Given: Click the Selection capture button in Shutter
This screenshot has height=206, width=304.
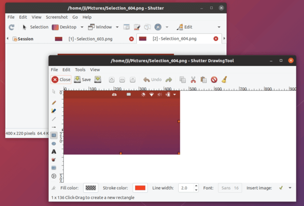Looking at the screenshot, I should (35, 27).
